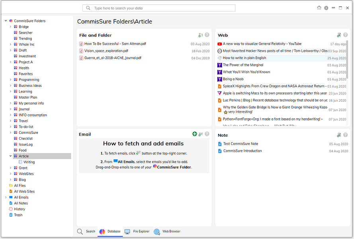Open settings gear icon in title bar

[x=326, y=8]
